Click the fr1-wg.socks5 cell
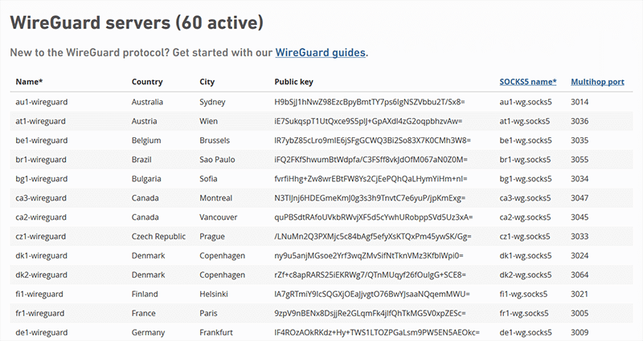 click(x=524, y=314)
